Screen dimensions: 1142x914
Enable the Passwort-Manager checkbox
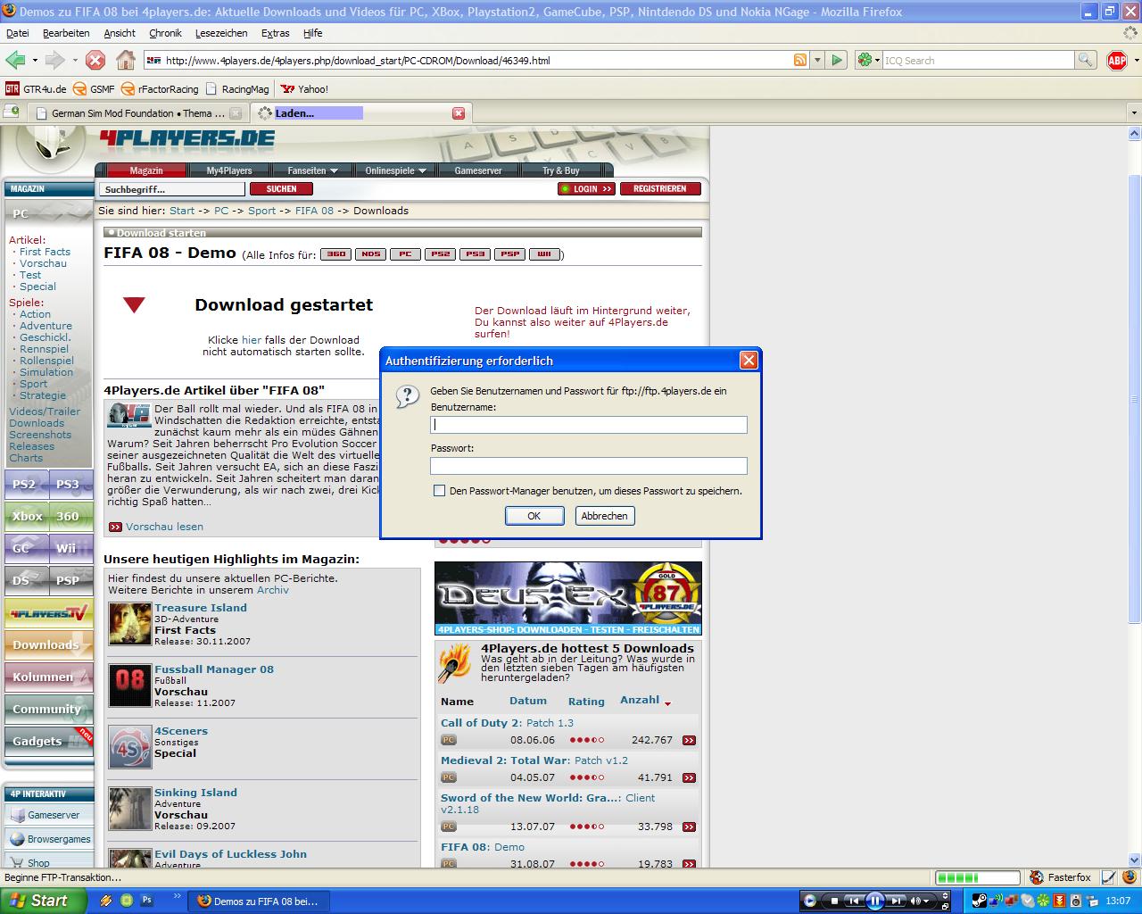click(439, 491)
